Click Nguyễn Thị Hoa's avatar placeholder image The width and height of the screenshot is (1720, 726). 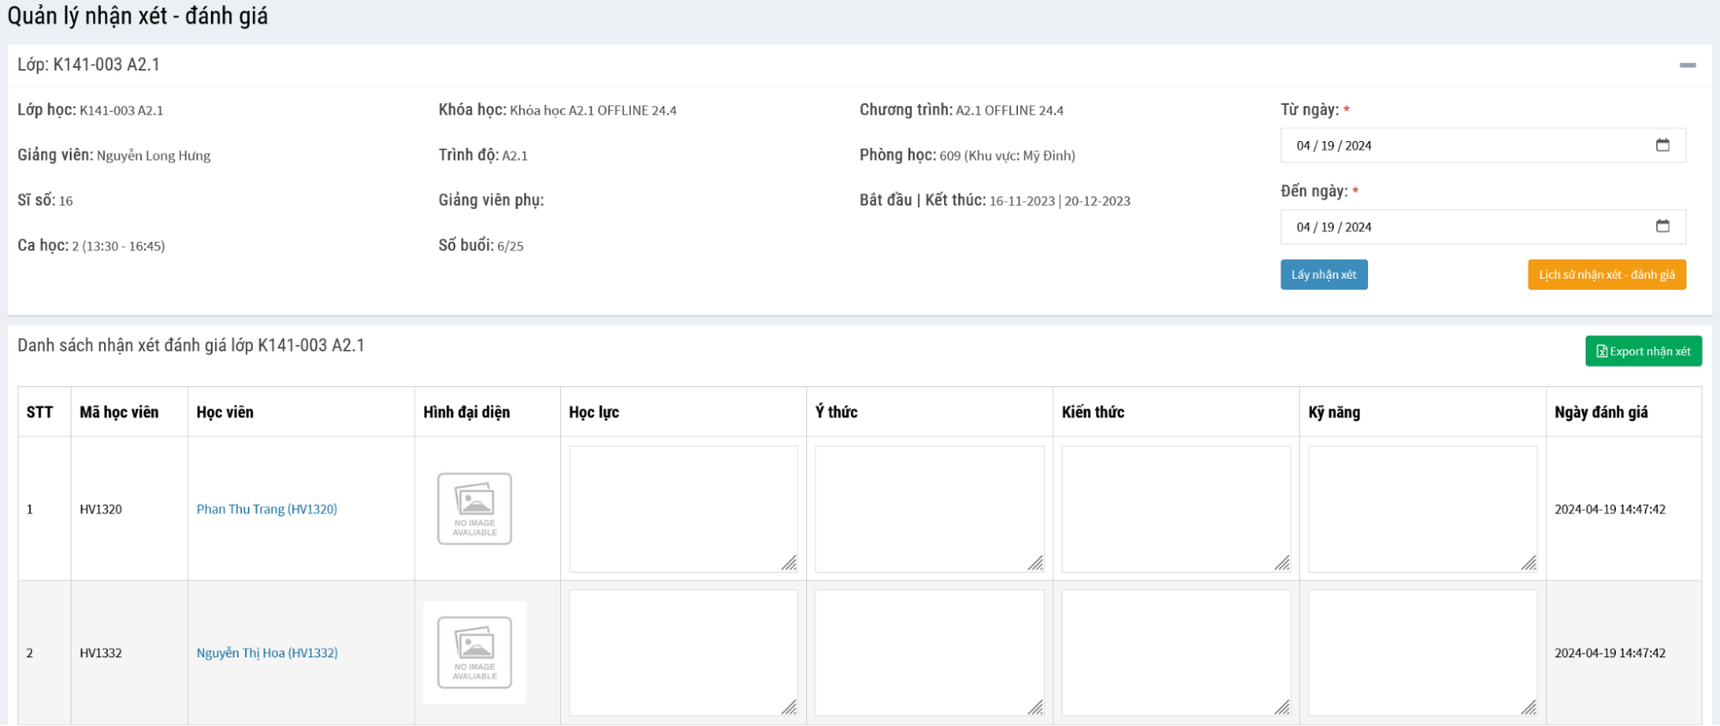tap(474, 652)
